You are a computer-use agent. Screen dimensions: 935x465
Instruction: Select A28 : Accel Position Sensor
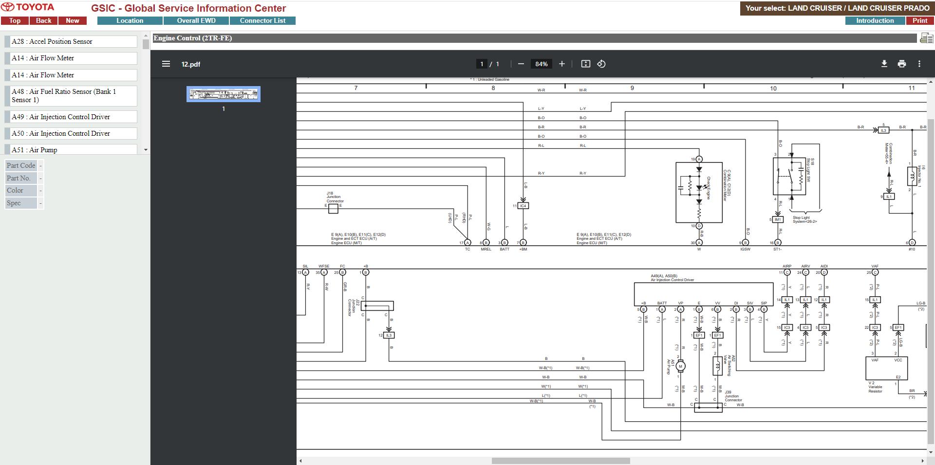(x=71, y=41)
